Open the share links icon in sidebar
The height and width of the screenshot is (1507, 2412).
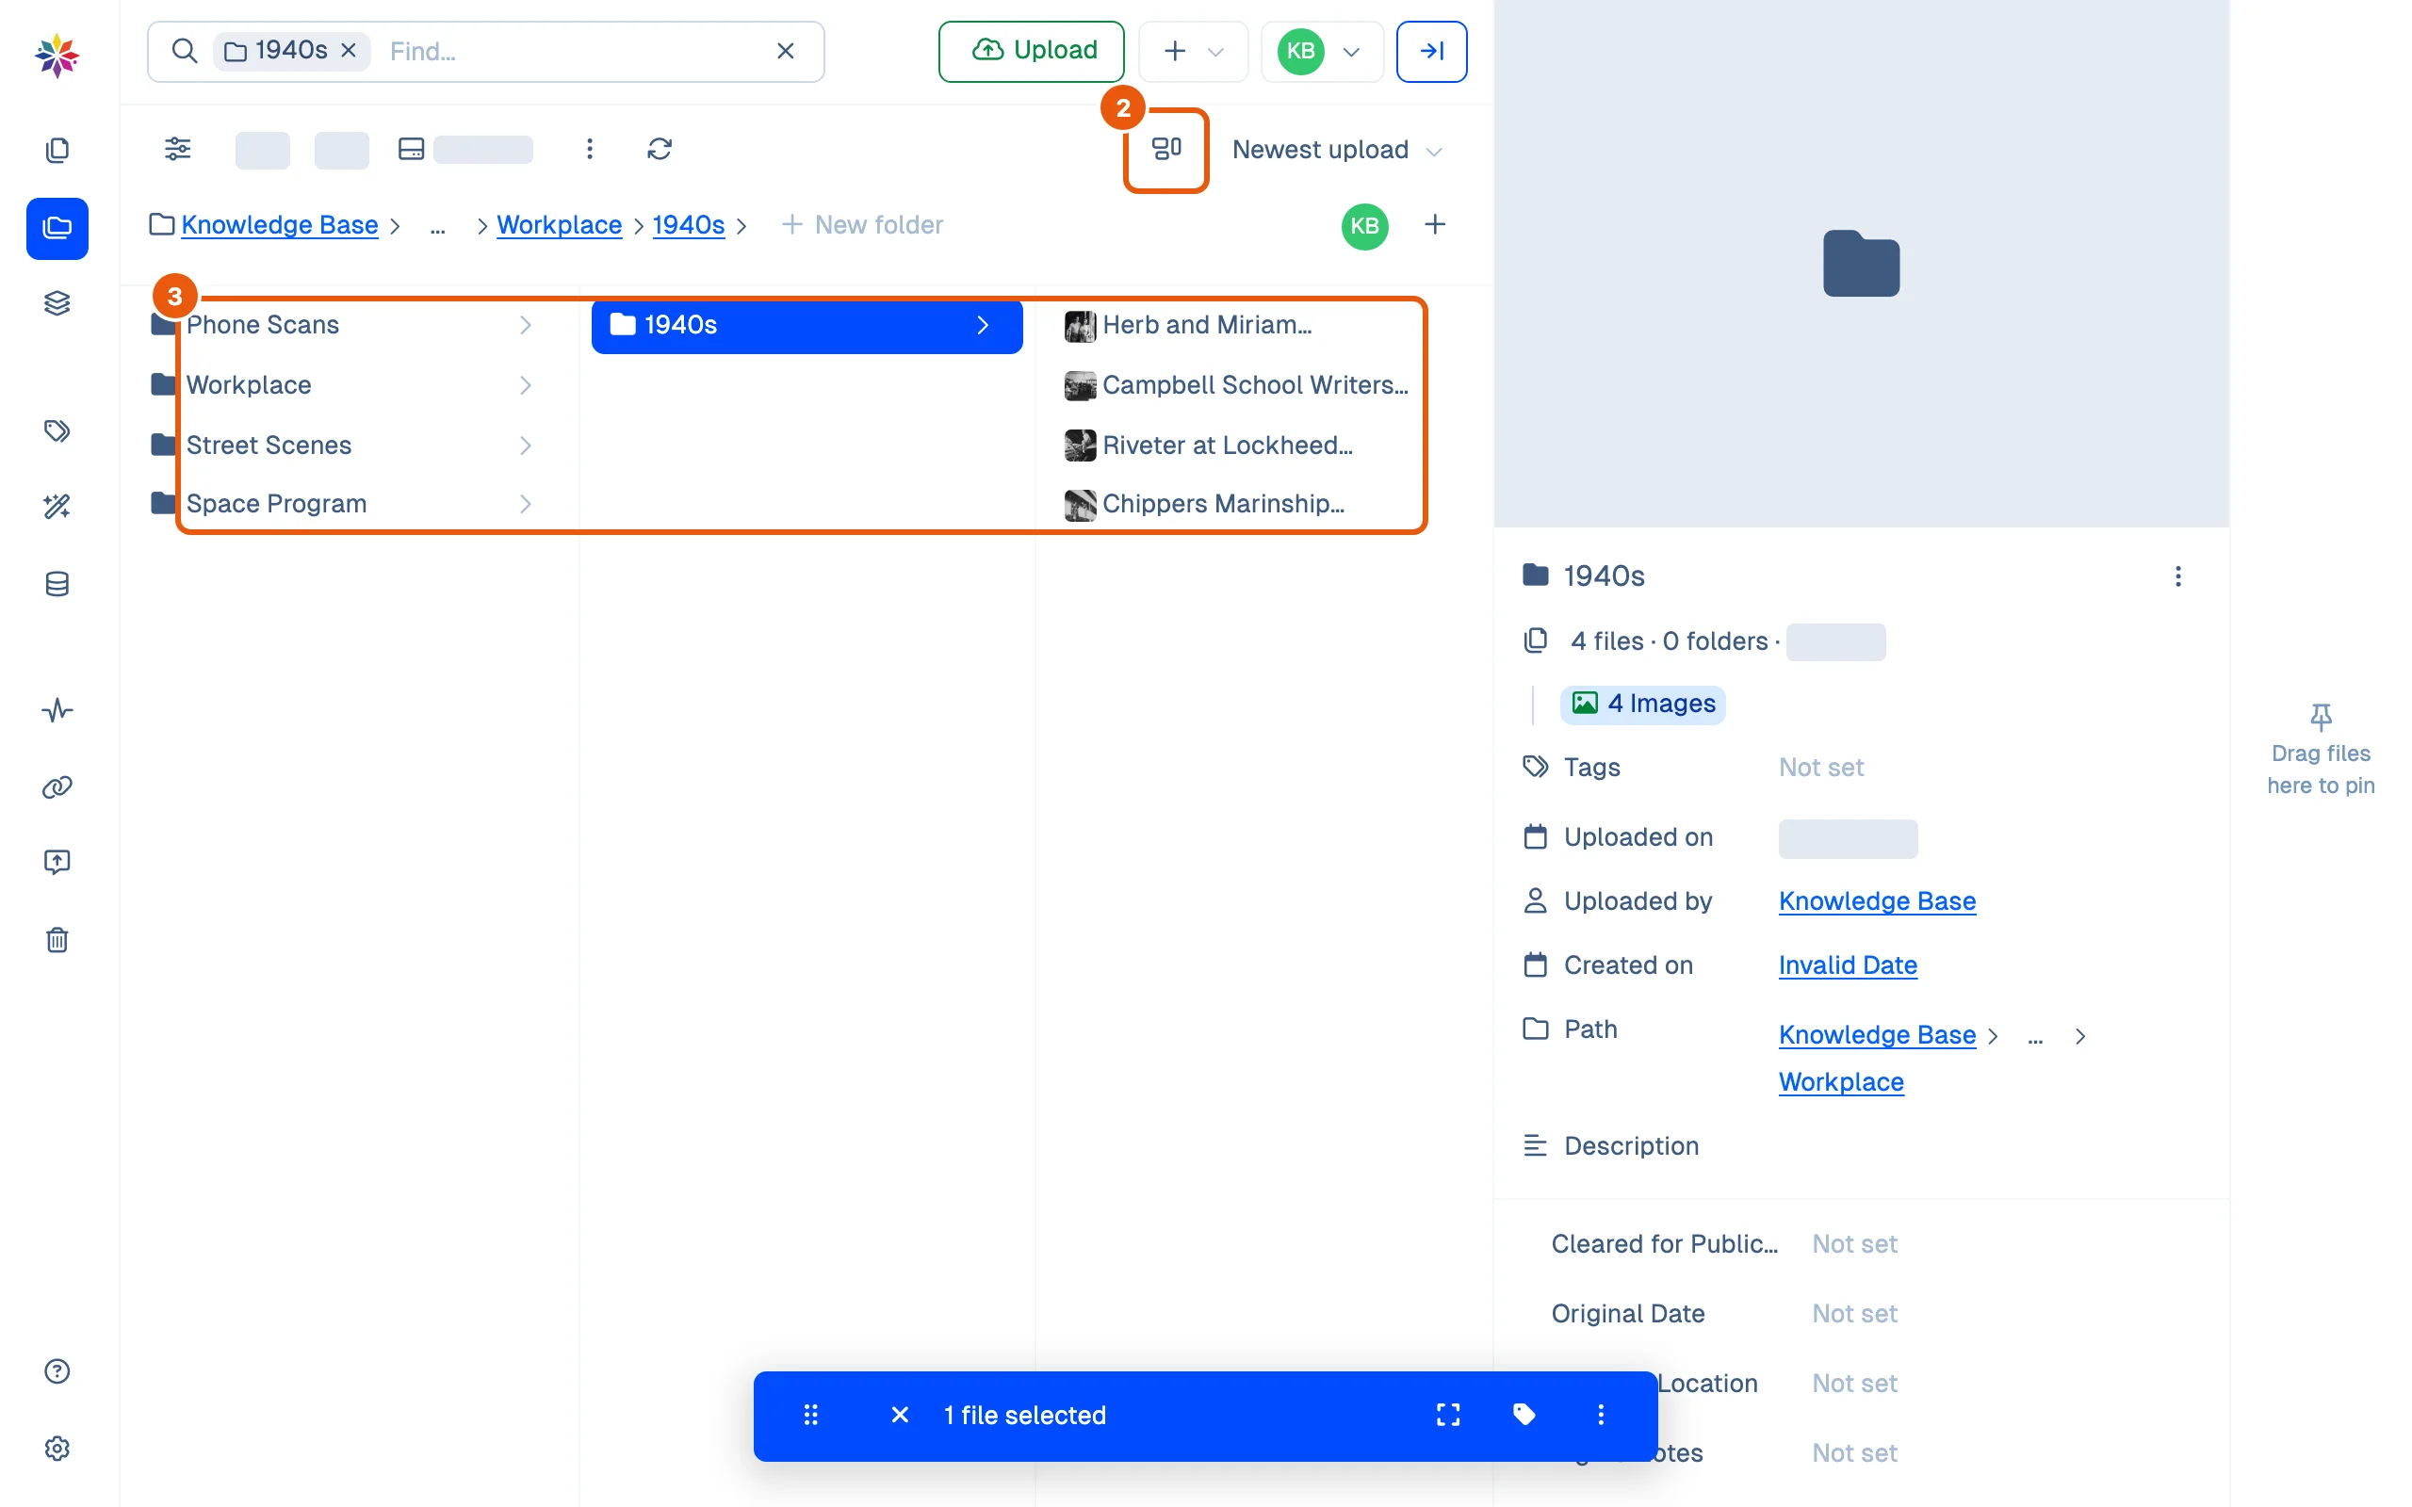(x=57, y=787)
